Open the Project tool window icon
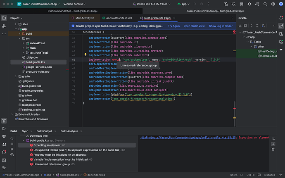The height and width of the screenshot is (178, 285). (4, 18)
